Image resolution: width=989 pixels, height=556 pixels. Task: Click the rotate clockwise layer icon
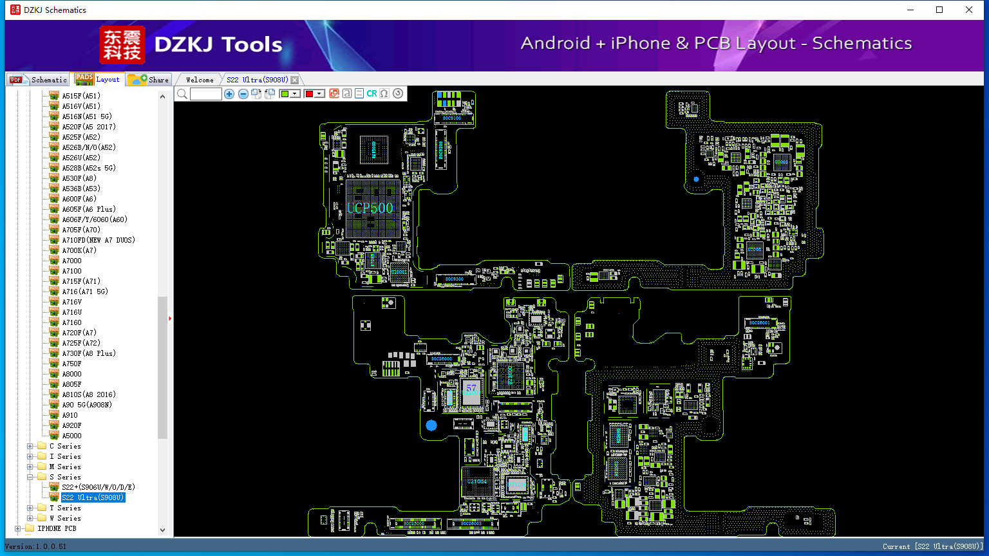click(x=256, y=94)
